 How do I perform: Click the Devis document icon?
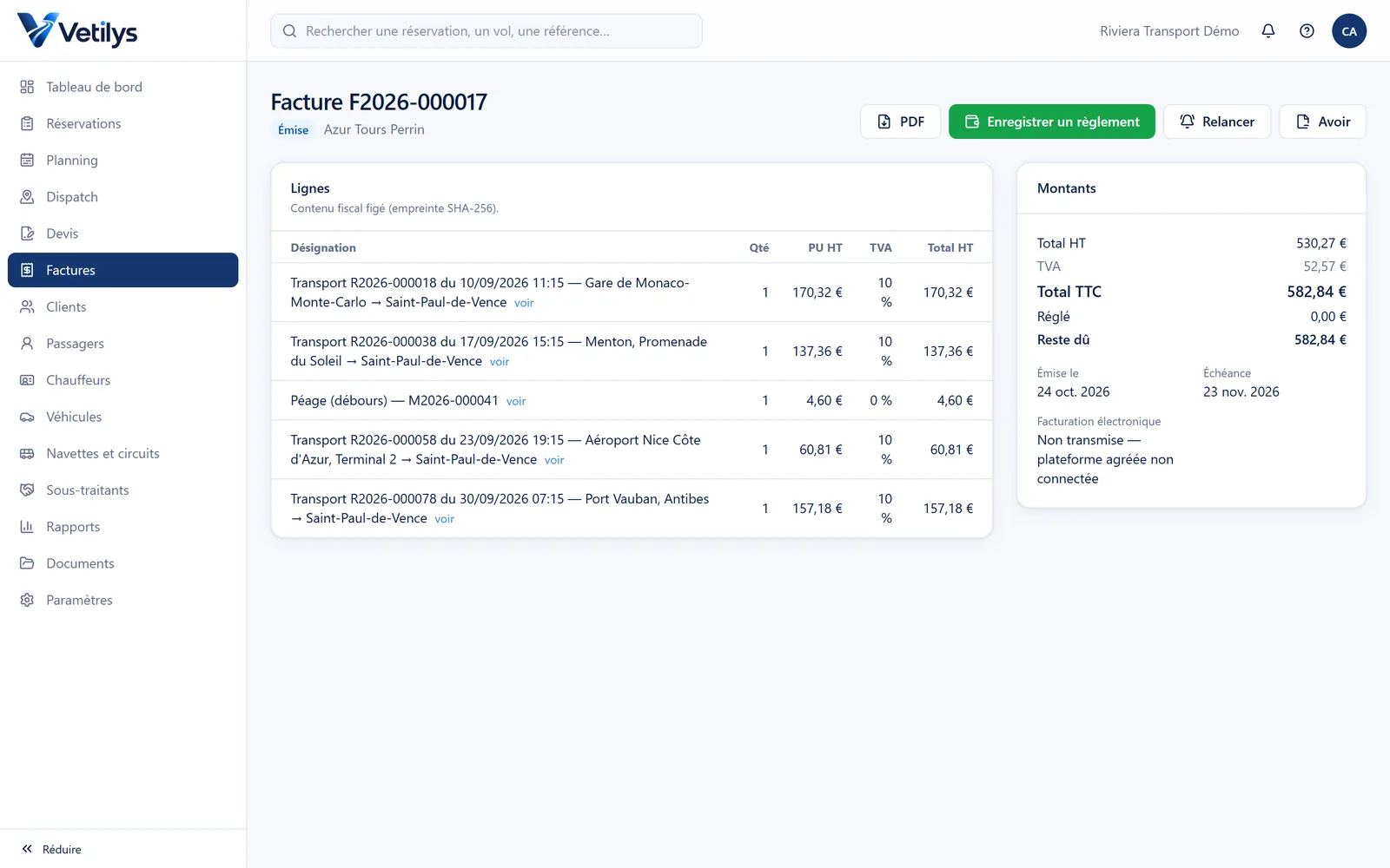[27, 233]
